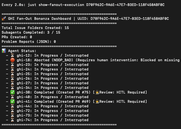Click the hourglass icon for ghi-40
Screen dimensions: 181x129
tap(12, 97)
